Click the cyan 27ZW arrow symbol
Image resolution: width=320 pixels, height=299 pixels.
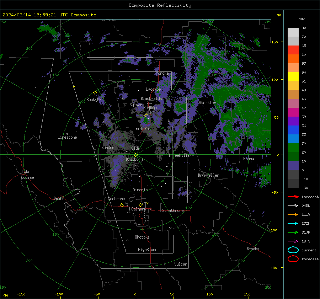pos(293,224)
